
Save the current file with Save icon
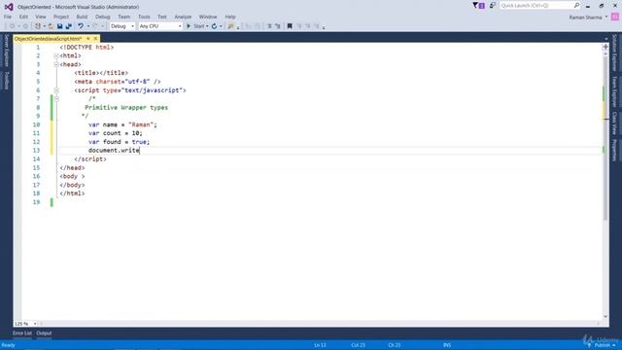pyautogui.click(x=60, y=26)
